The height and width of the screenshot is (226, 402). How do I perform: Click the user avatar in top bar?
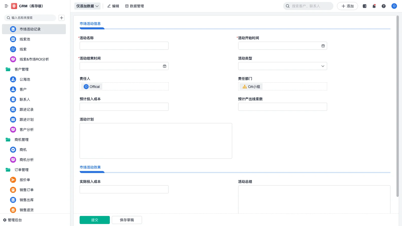point(394,6)
